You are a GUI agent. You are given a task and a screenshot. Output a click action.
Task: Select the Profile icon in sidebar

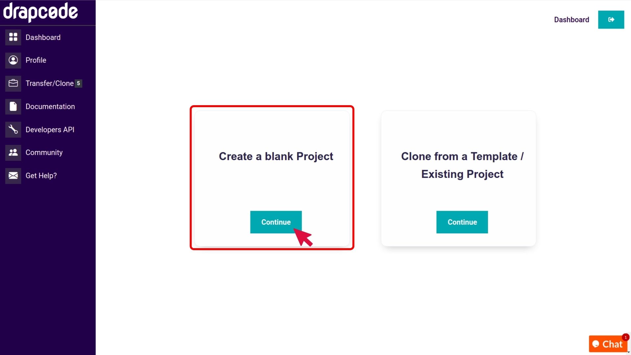coord(13,60)
